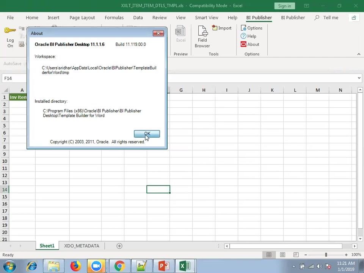
Task: Switch to XDO_METADATA sheet tab
Action: pyautogui.click(x=82, y=246)
